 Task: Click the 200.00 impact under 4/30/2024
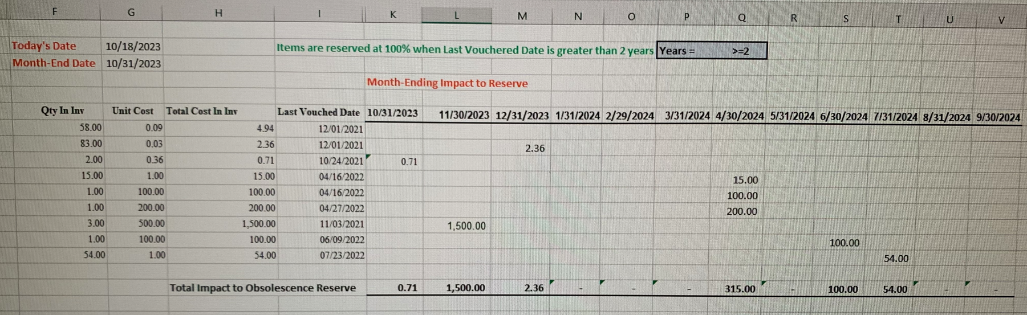[x=742, y=211]
